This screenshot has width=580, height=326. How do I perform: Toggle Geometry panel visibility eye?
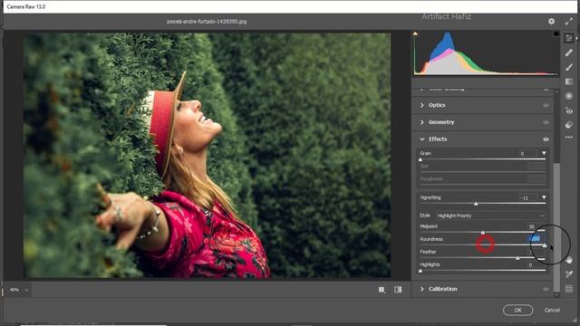[x=546, y=122]
